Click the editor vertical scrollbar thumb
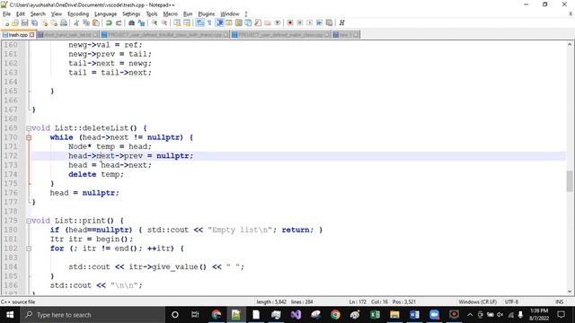 click(x=569, y=181)
